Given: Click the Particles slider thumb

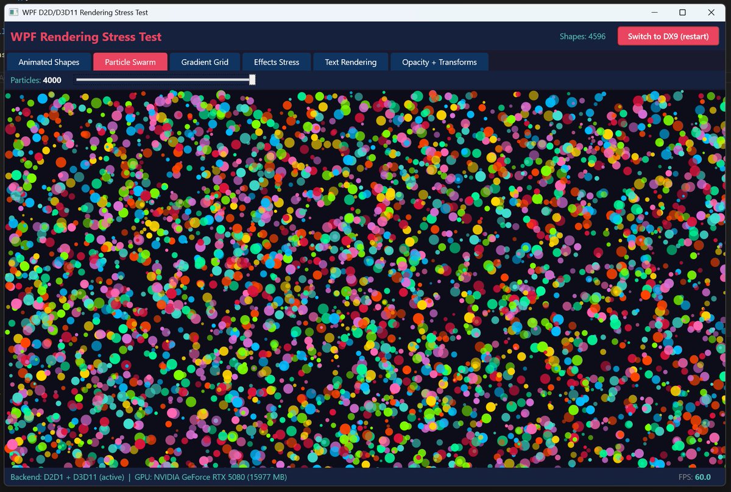Looking at the screenshot, I should (x=252, y=80).
